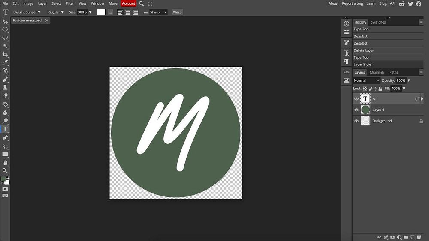Open the Image menu
429x241 pixels.
point(28,3)
